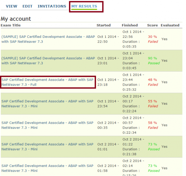Open the Mini exam that scored 55%
Image resolution: width=186 pixels, height=176 pixels.
pyautogui.click(x=47, y=104)
